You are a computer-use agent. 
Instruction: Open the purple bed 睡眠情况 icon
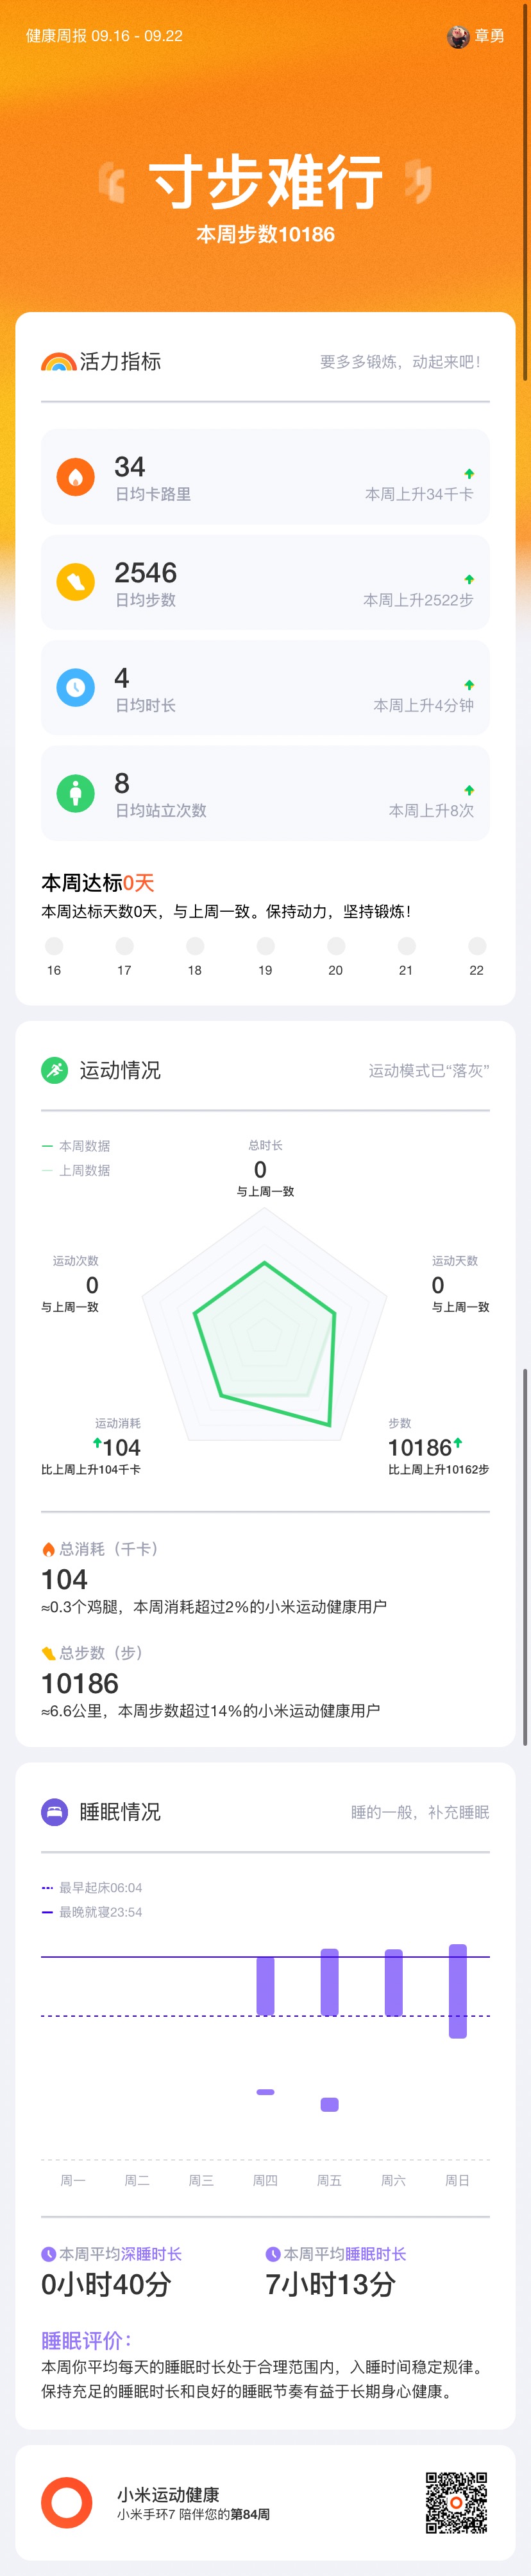(x=55, y=1812)
